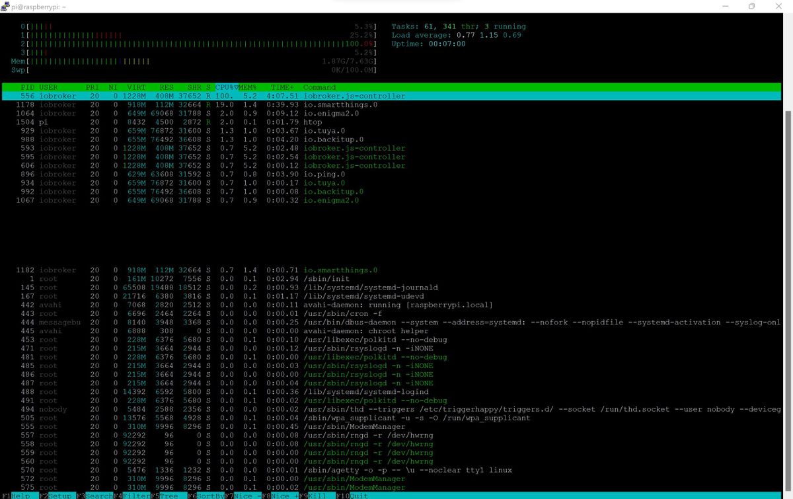Select io.backitup.0 process PID 988
The width and height of the screenshot is (793, 499).
coord(391,139)
